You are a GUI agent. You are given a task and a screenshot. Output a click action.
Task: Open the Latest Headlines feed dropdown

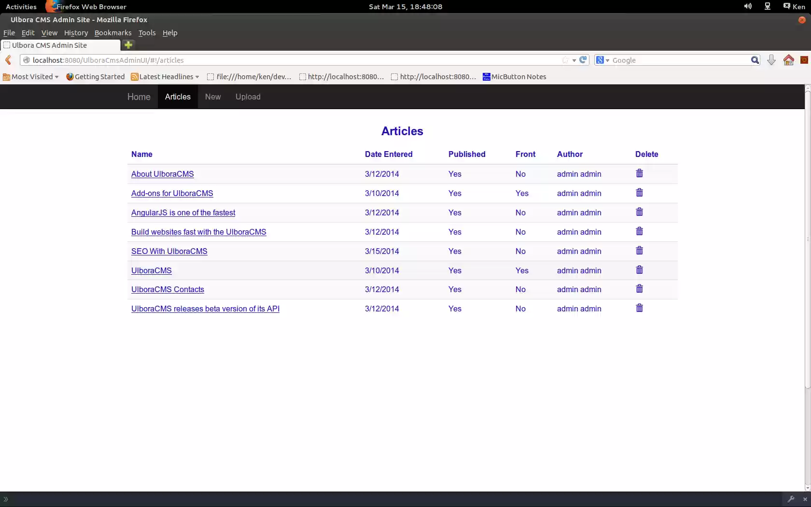(x=165, y=76)
